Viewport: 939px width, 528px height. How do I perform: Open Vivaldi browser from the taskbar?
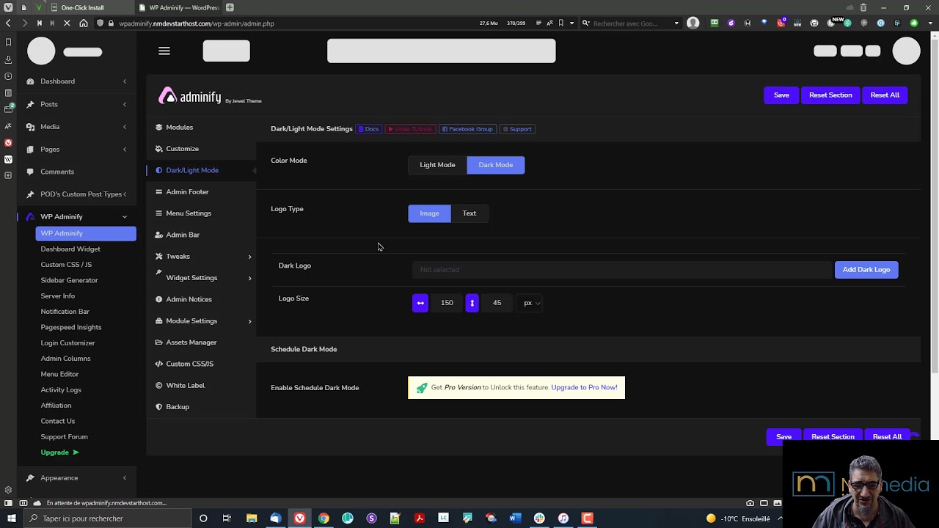pos(299,518)
